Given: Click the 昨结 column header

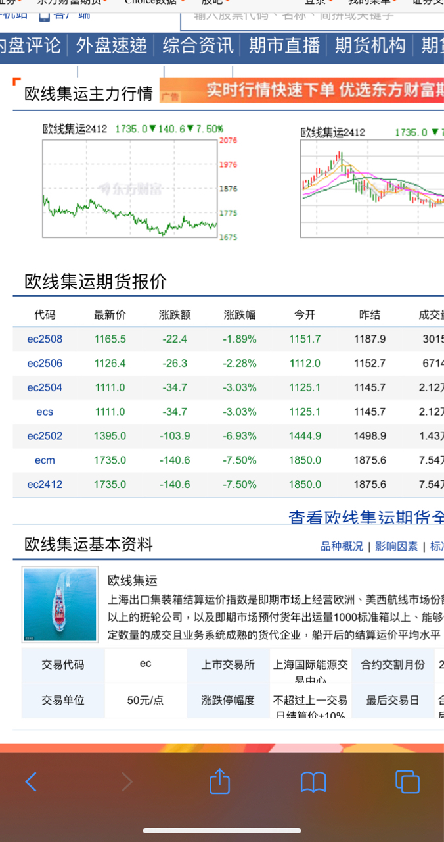Looking at the screenshot, I should 370,315.
